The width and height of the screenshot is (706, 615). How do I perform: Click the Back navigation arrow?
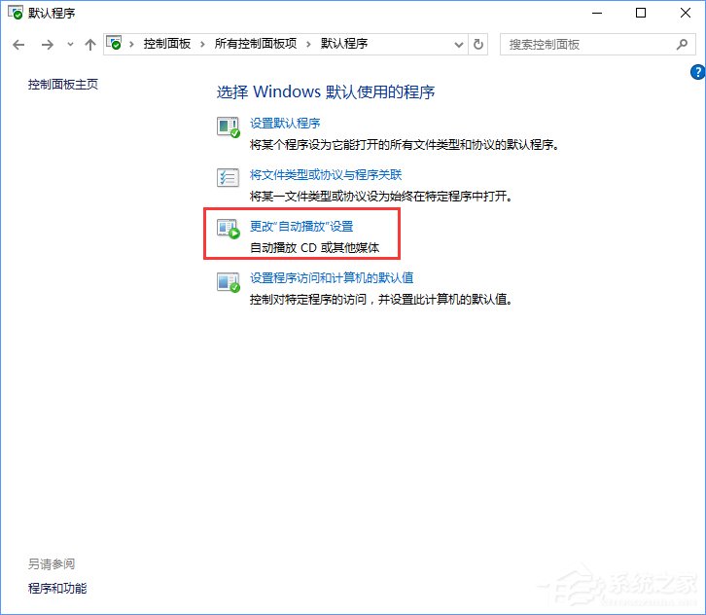coord(18,45)
